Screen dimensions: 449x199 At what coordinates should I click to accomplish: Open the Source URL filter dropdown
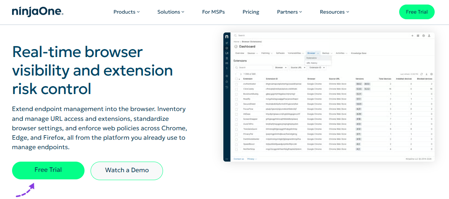coord(298,68)
